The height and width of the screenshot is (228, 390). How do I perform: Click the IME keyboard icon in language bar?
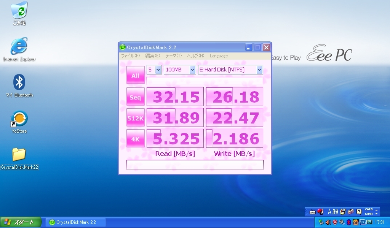click(x=313, y=212)
